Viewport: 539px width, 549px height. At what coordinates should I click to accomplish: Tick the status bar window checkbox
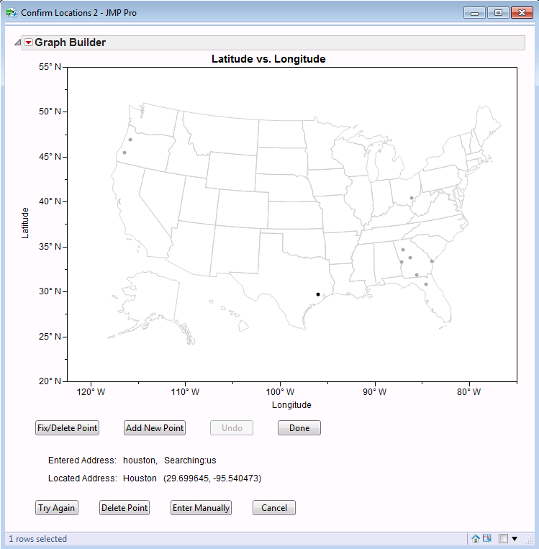click(x=503, y=538)
